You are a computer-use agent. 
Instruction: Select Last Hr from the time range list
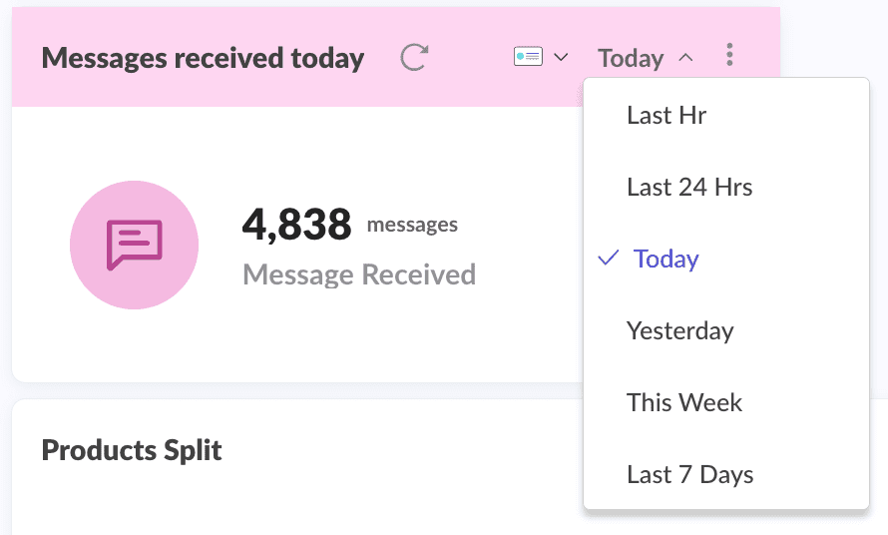pos(666,116)
